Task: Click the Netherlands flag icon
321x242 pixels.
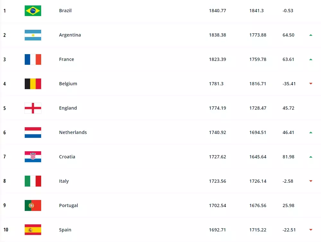Action: tap(33, 132)
